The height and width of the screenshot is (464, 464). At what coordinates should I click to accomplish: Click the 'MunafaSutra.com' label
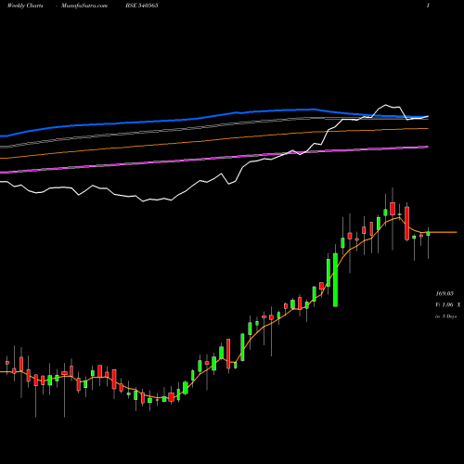(84, 6)
